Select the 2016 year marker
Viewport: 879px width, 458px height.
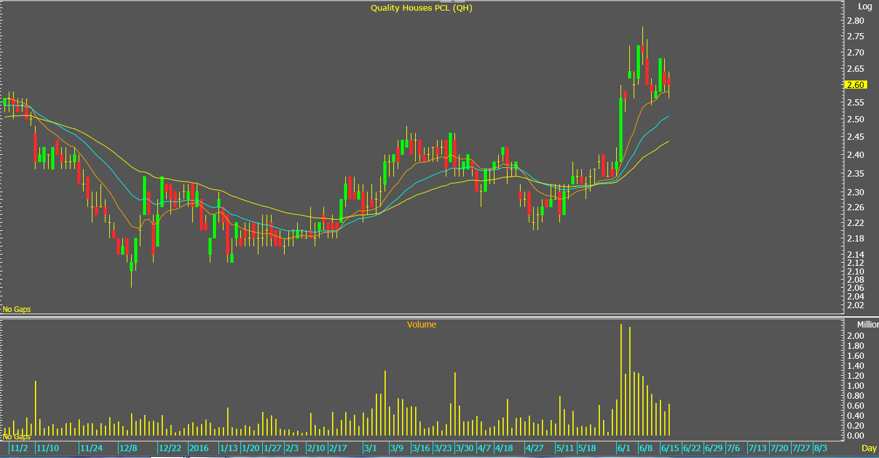199,448
